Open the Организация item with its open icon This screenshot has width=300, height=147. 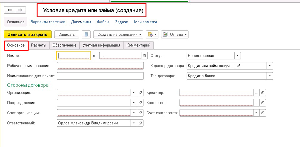click(x=140, y=93)
